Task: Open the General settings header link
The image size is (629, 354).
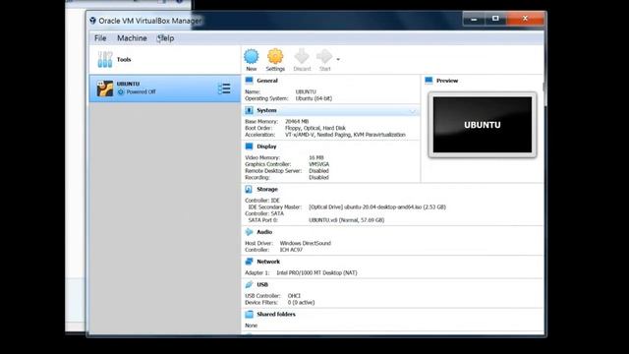Action: tap(267, 81)
